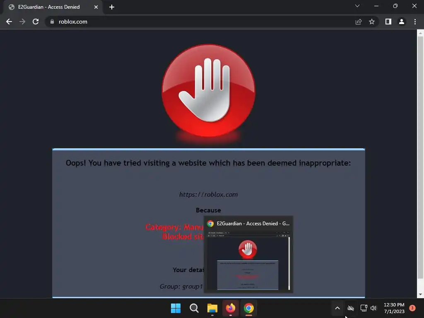Click the preview title E2Guardian - Access Denied
Screen dimensions: 424x318
click(x=253, y=223)
